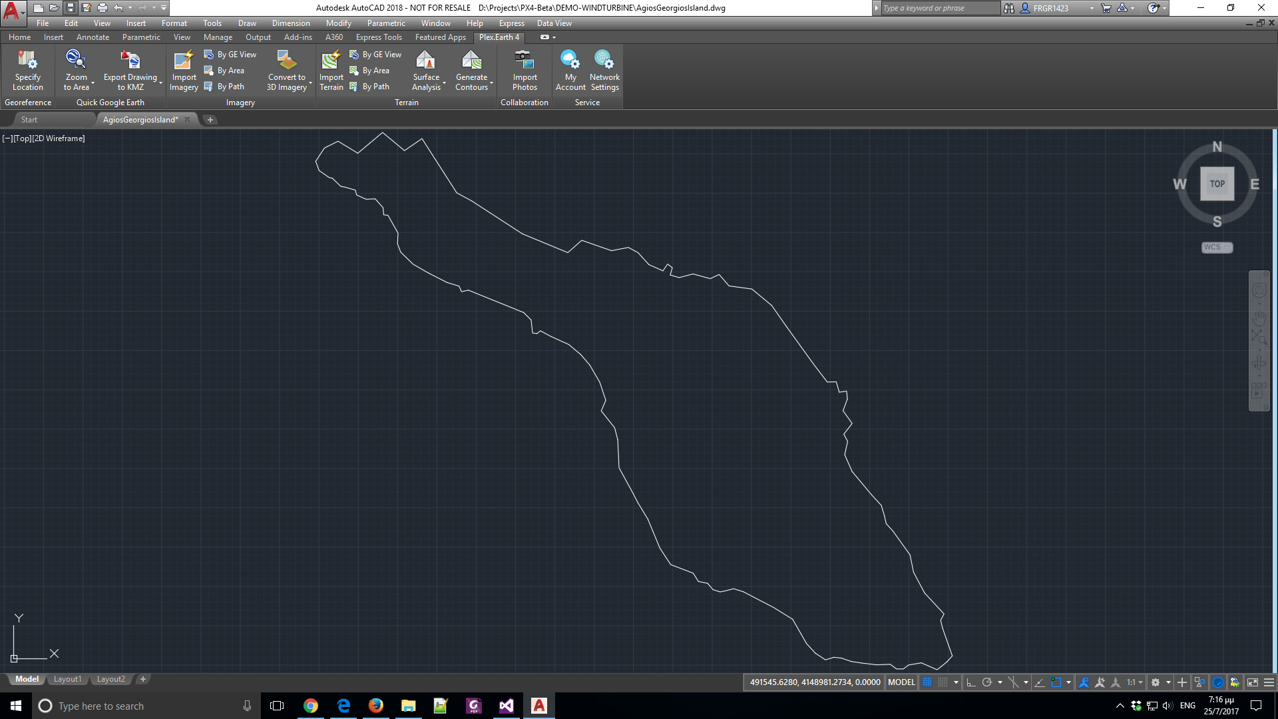The image size is (1278, 719).
Task: Click the Import Photos tool
Action: (x=525, y=70)
